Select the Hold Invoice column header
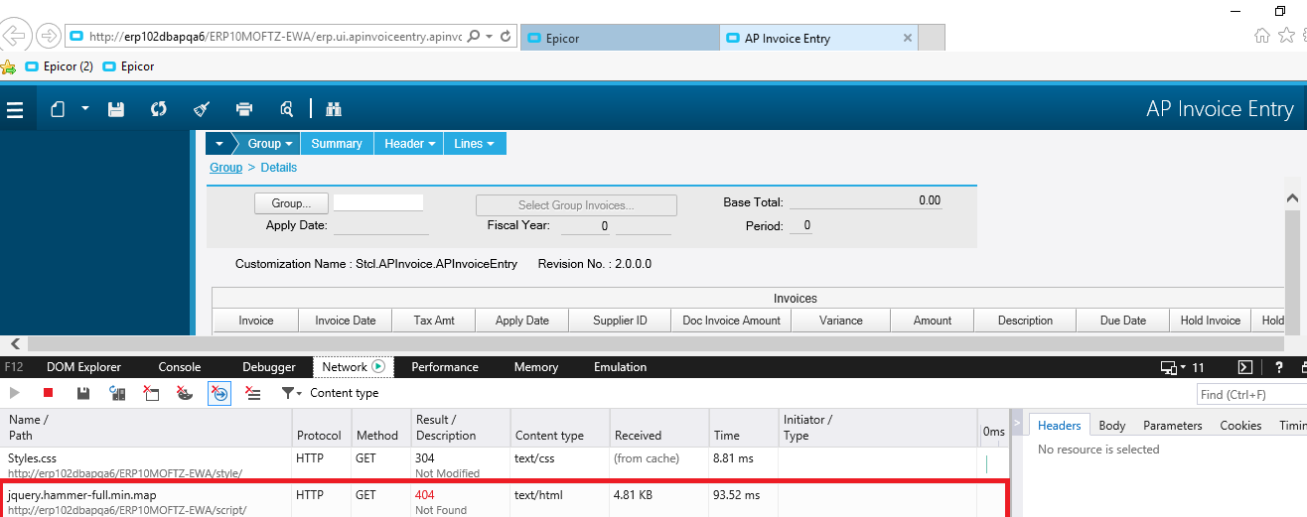The image size is (1307, 517). (x=1211, y=321)
